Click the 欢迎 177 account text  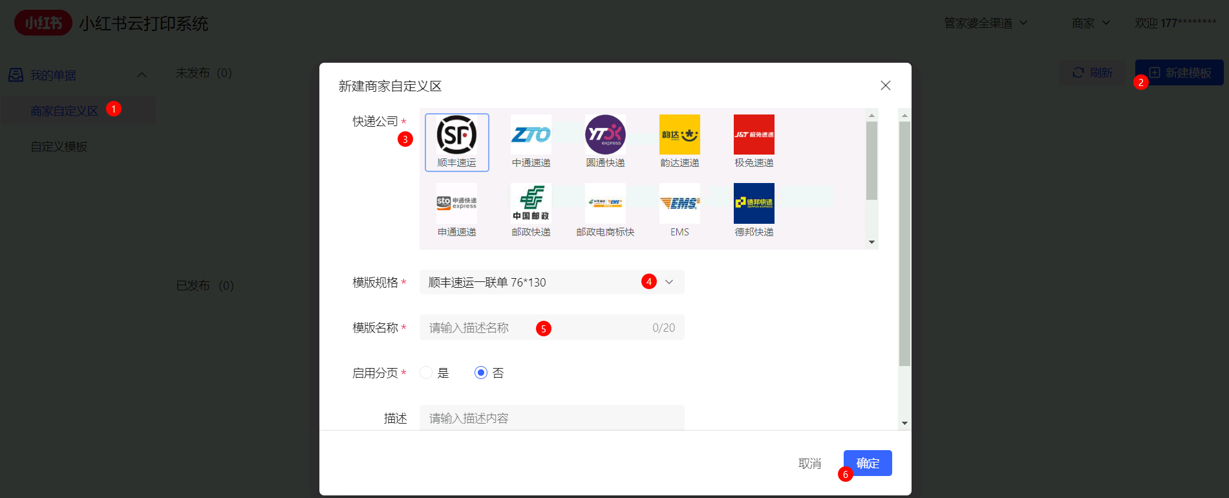[x=1175, y=23]
